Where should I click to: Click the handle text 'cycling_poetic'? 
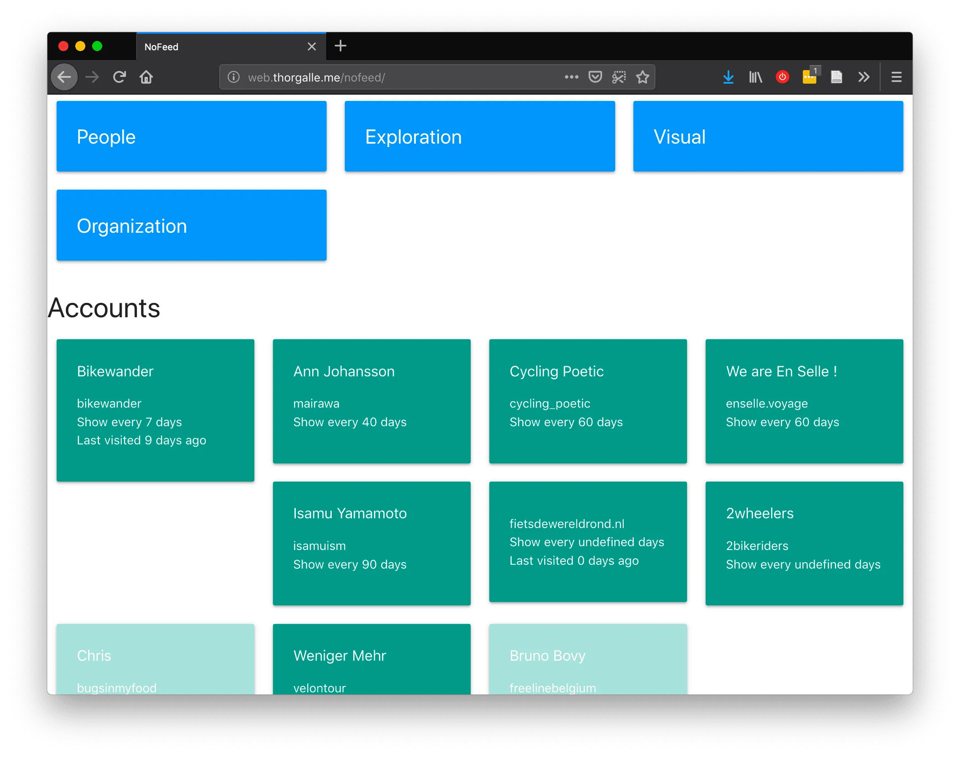[x=550, y=403]
